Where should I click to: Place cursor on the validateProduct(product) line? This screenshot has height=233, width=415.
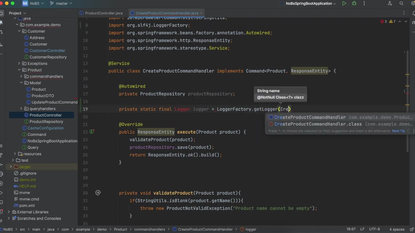point(162,139)
